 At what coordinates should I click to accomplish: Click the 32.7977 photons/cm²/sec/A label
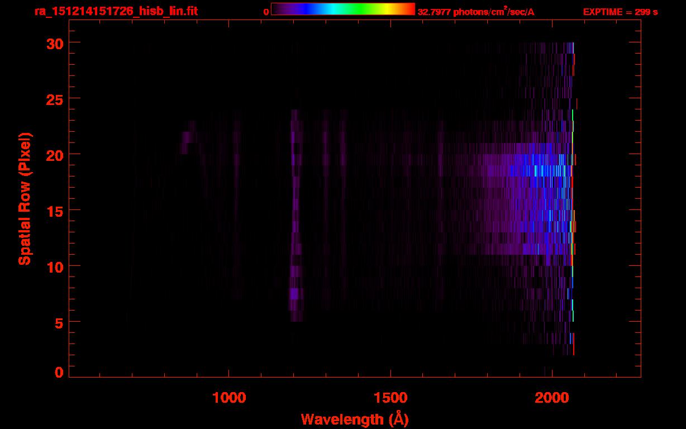476,12
